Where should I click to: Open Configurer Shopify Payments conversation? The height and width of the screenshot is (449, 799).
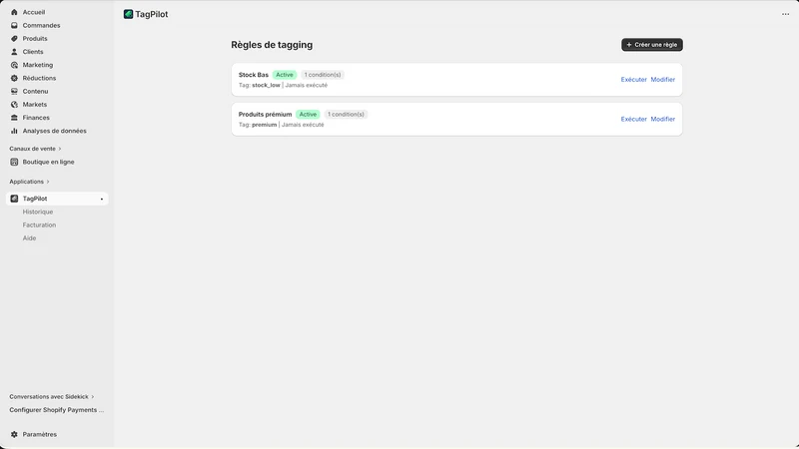57,410
